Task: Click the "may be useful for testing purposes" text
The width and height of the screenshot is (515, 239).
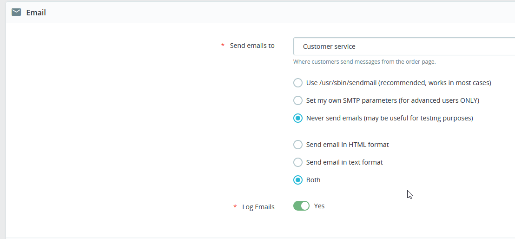Action: [x=418, y=118]
